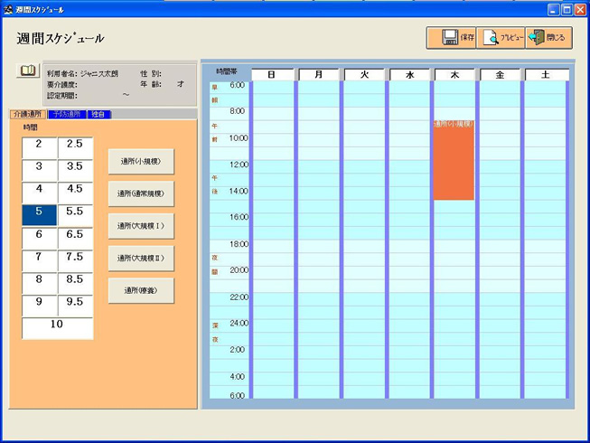Switch to the 予防通所 tab
Screen dimensions: 590x443
(66, 115)
